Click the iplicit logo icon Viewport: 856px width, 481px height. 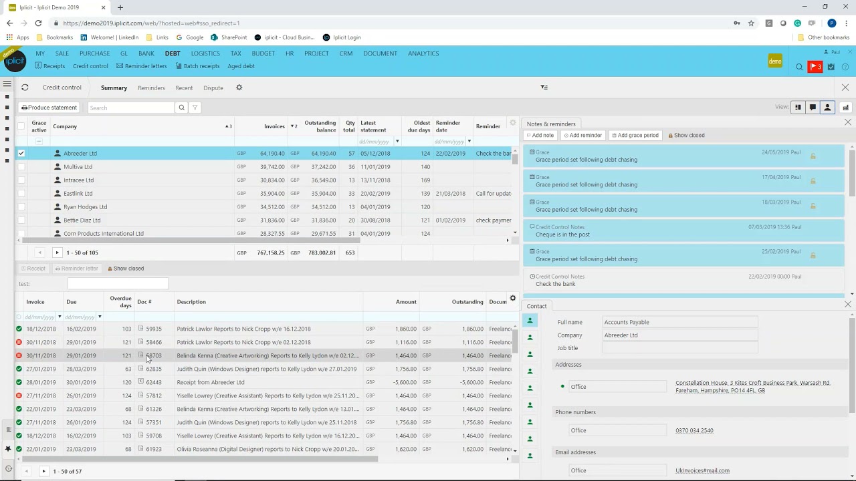pos(14,61)
